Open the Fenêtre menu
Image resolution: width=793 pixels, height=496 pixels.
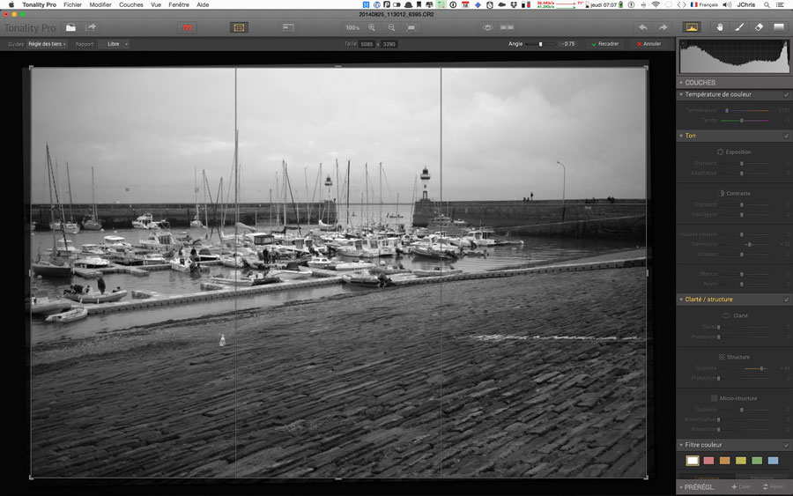pyautogui.click(x=179, y=4)
